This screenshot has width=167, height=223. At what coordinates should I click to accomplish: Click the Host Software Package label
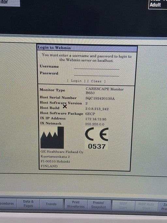(62, 113)
